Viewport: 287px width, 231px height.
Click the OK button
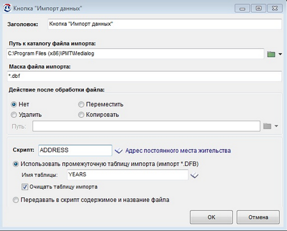tap(211, 217)
